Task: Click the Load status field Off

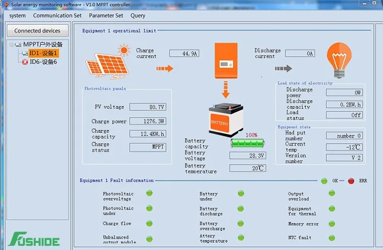Action: tap(344, 115)
